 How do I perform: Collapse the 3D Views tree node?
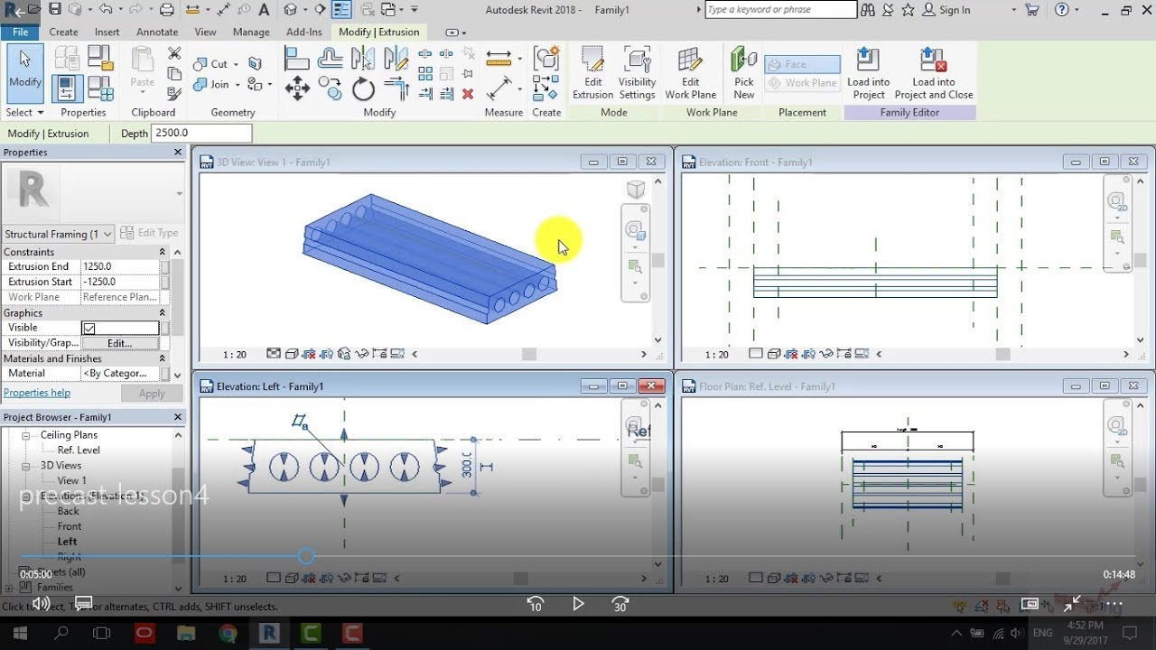[x=25, y=466]
